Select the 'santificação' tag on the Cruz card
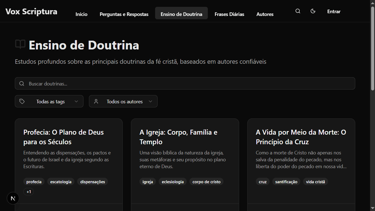375x211 pixels. (x=286, y=181)
